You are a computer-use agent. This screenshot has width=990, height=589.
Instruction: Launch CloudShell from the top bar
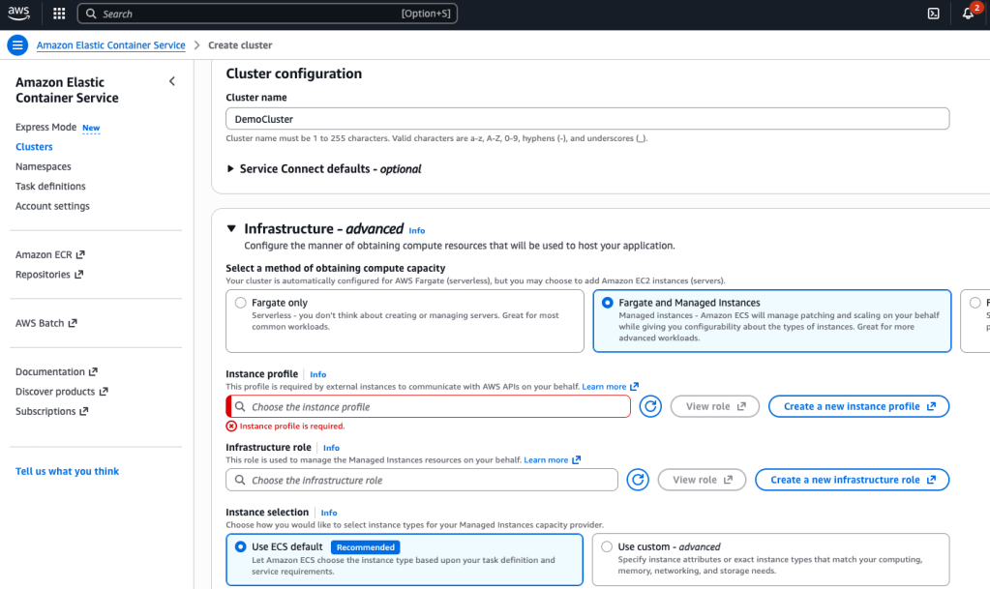pyautogui.click(x=933, y=14)
